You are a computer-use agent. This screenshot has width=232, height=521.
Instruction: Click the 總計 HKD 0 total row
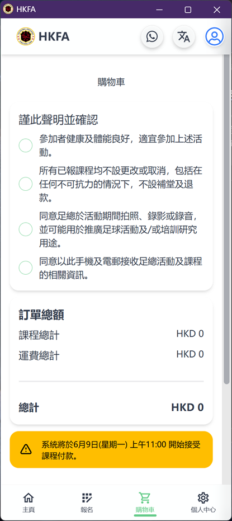111,407
